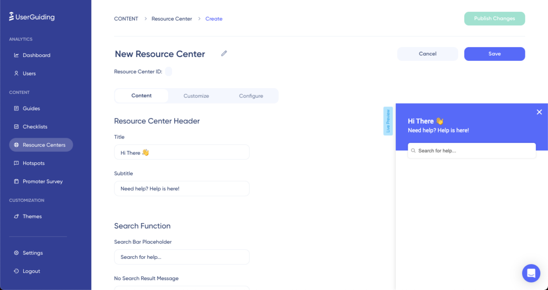This screenshot has width=548, height=290.
Task: Open the Hotspots section
Action: click(x=34, y=163)
